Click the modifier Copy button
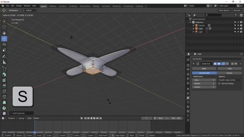The image size is (244, 137). [230, 68]
